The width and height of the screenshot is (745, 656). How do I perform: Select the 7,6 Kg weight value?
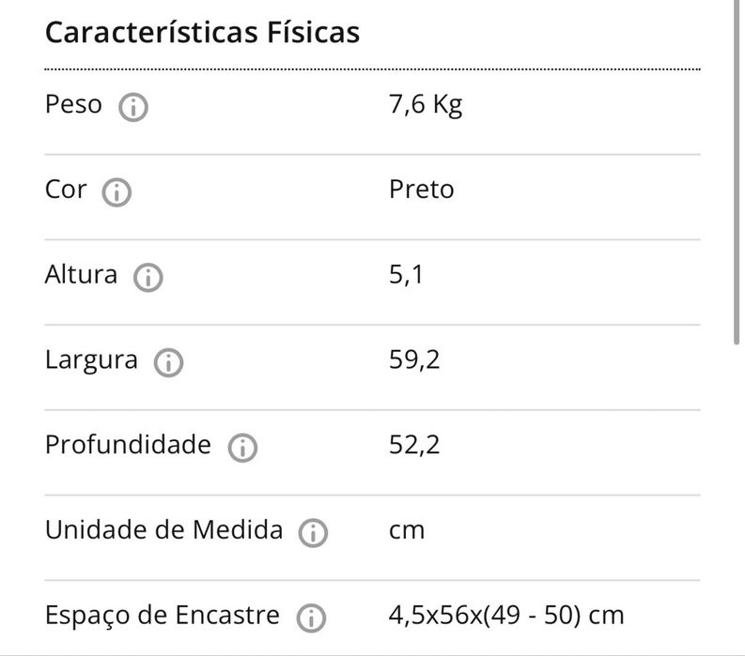(426, 104)
